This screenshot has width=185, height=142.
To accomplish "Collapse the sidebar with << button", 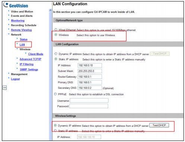I will coord(5,88).
